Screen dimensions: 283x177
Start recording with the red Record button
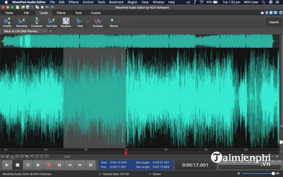pos(49,165)
